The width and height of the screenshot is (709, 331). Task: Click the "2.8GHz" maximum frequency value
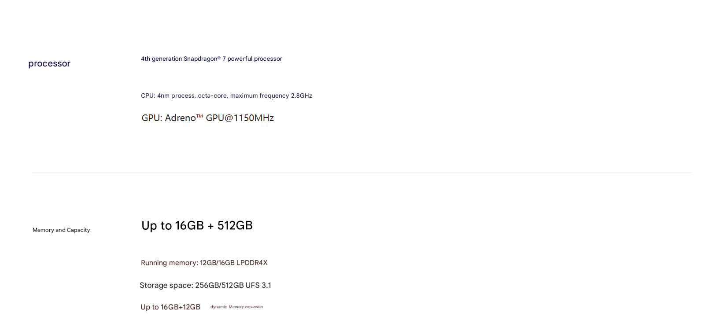pos(301,96)
